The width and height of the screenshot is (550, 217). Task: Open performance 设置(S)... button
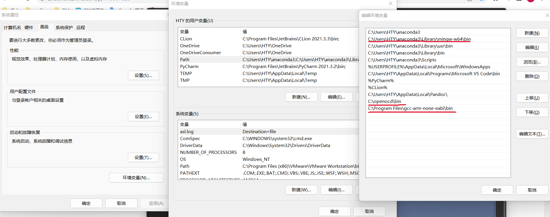tap(143, 76)
